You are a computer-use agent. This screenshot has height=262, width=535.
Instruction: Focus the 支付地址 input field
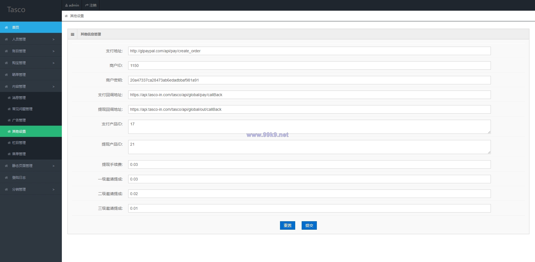click(x=310, y=51)
